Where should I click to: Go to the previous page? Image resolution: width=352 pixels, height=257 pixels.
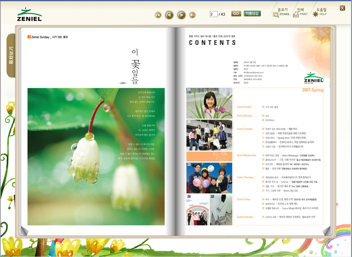click(169, 15)
